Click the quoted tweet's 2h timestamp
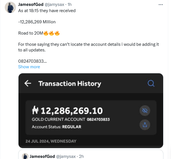Viewport: 171px width, 159px height. pos(81,156)
